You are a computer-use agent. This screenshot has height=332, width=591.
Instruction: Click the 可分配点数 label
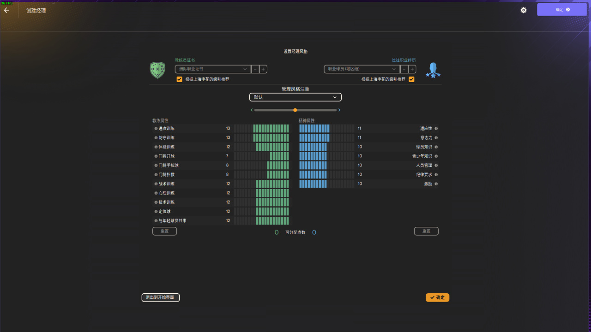tap(295, 232)
